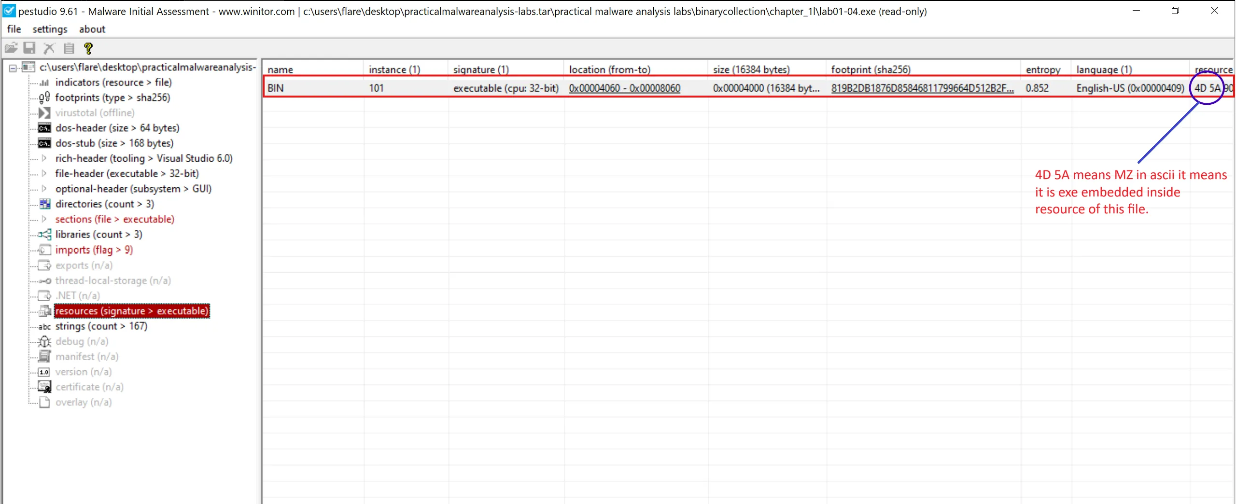Click the libraries tree icon
1236x504 pixels.
click(x=44, y=235)
